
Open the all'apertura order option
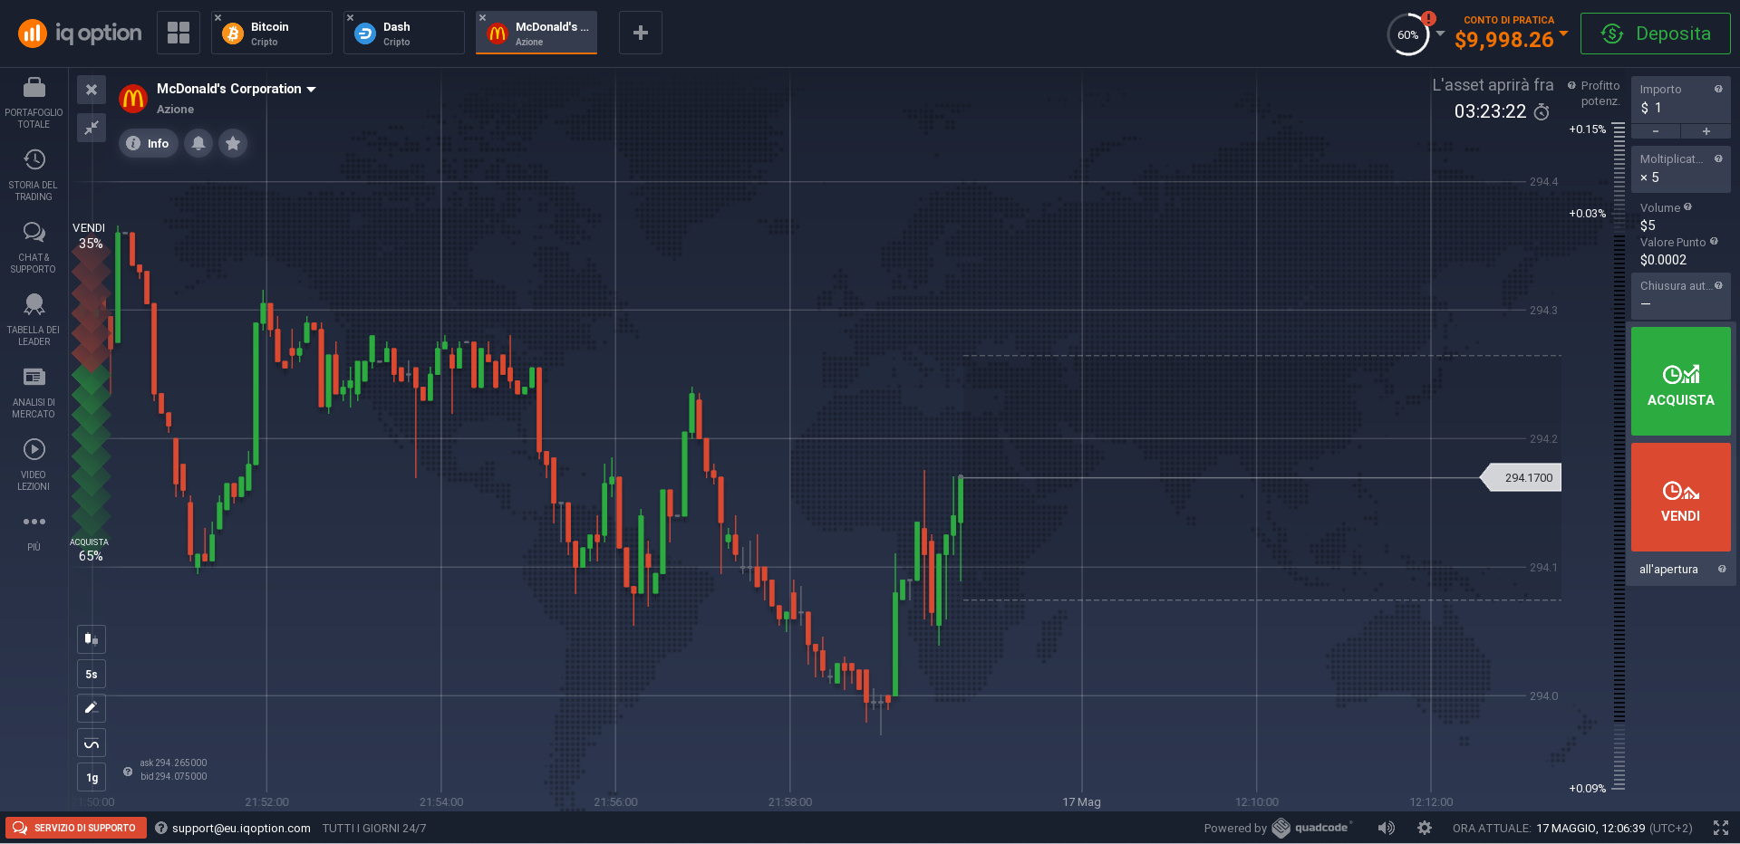click(x=1681, y=569)
